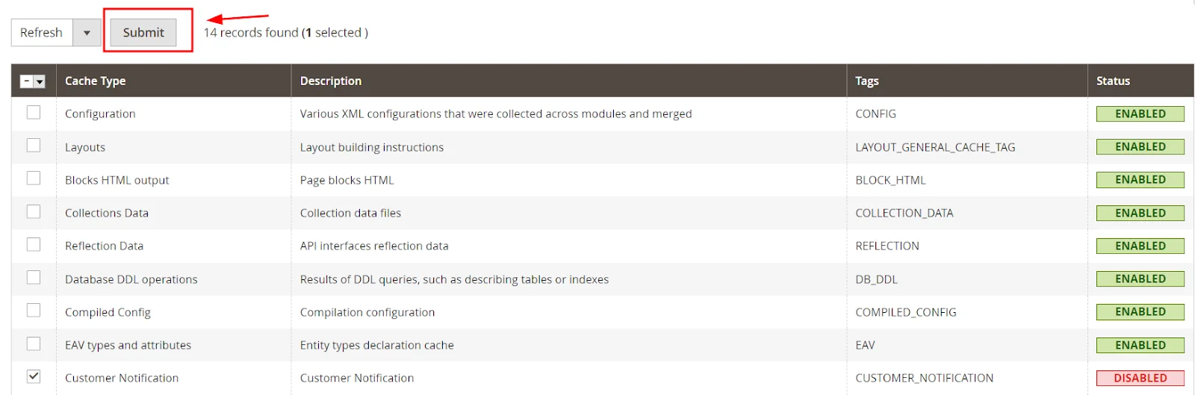Click the Description column header
1195x395 pixels.
[330, 81]
